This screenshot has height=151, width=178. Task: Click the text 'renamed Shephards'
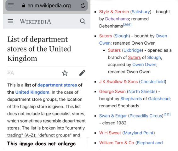(x=119, y=106)
